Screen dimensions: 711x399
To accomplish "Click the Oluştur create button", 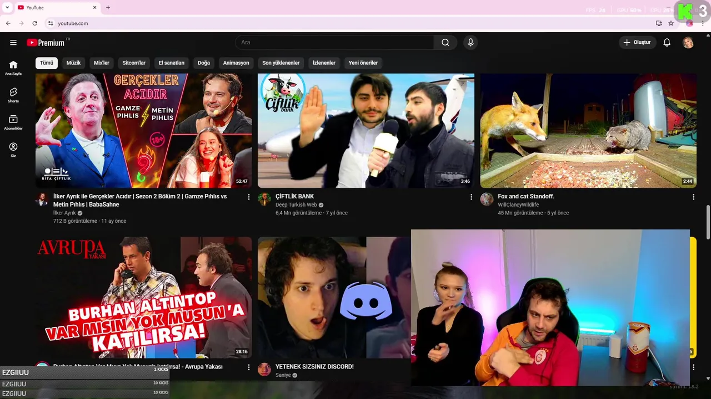I will pyautogui.click(x=637, y=43).
